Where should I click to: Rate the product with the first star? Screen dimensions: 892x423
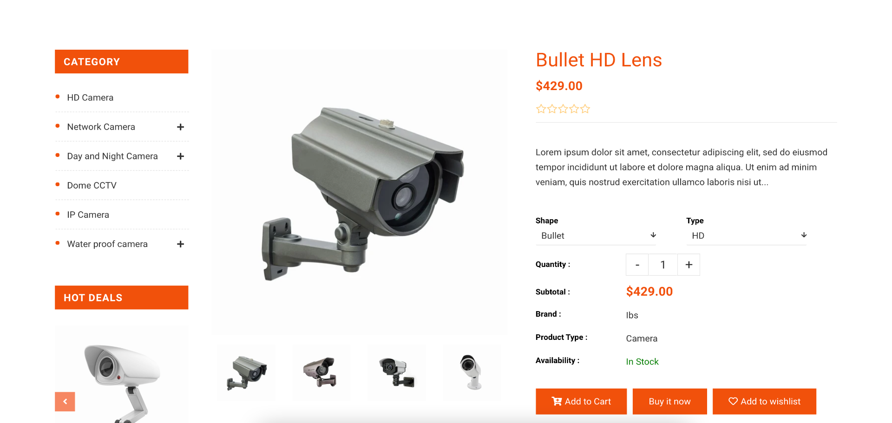click(x=541, y=109)
